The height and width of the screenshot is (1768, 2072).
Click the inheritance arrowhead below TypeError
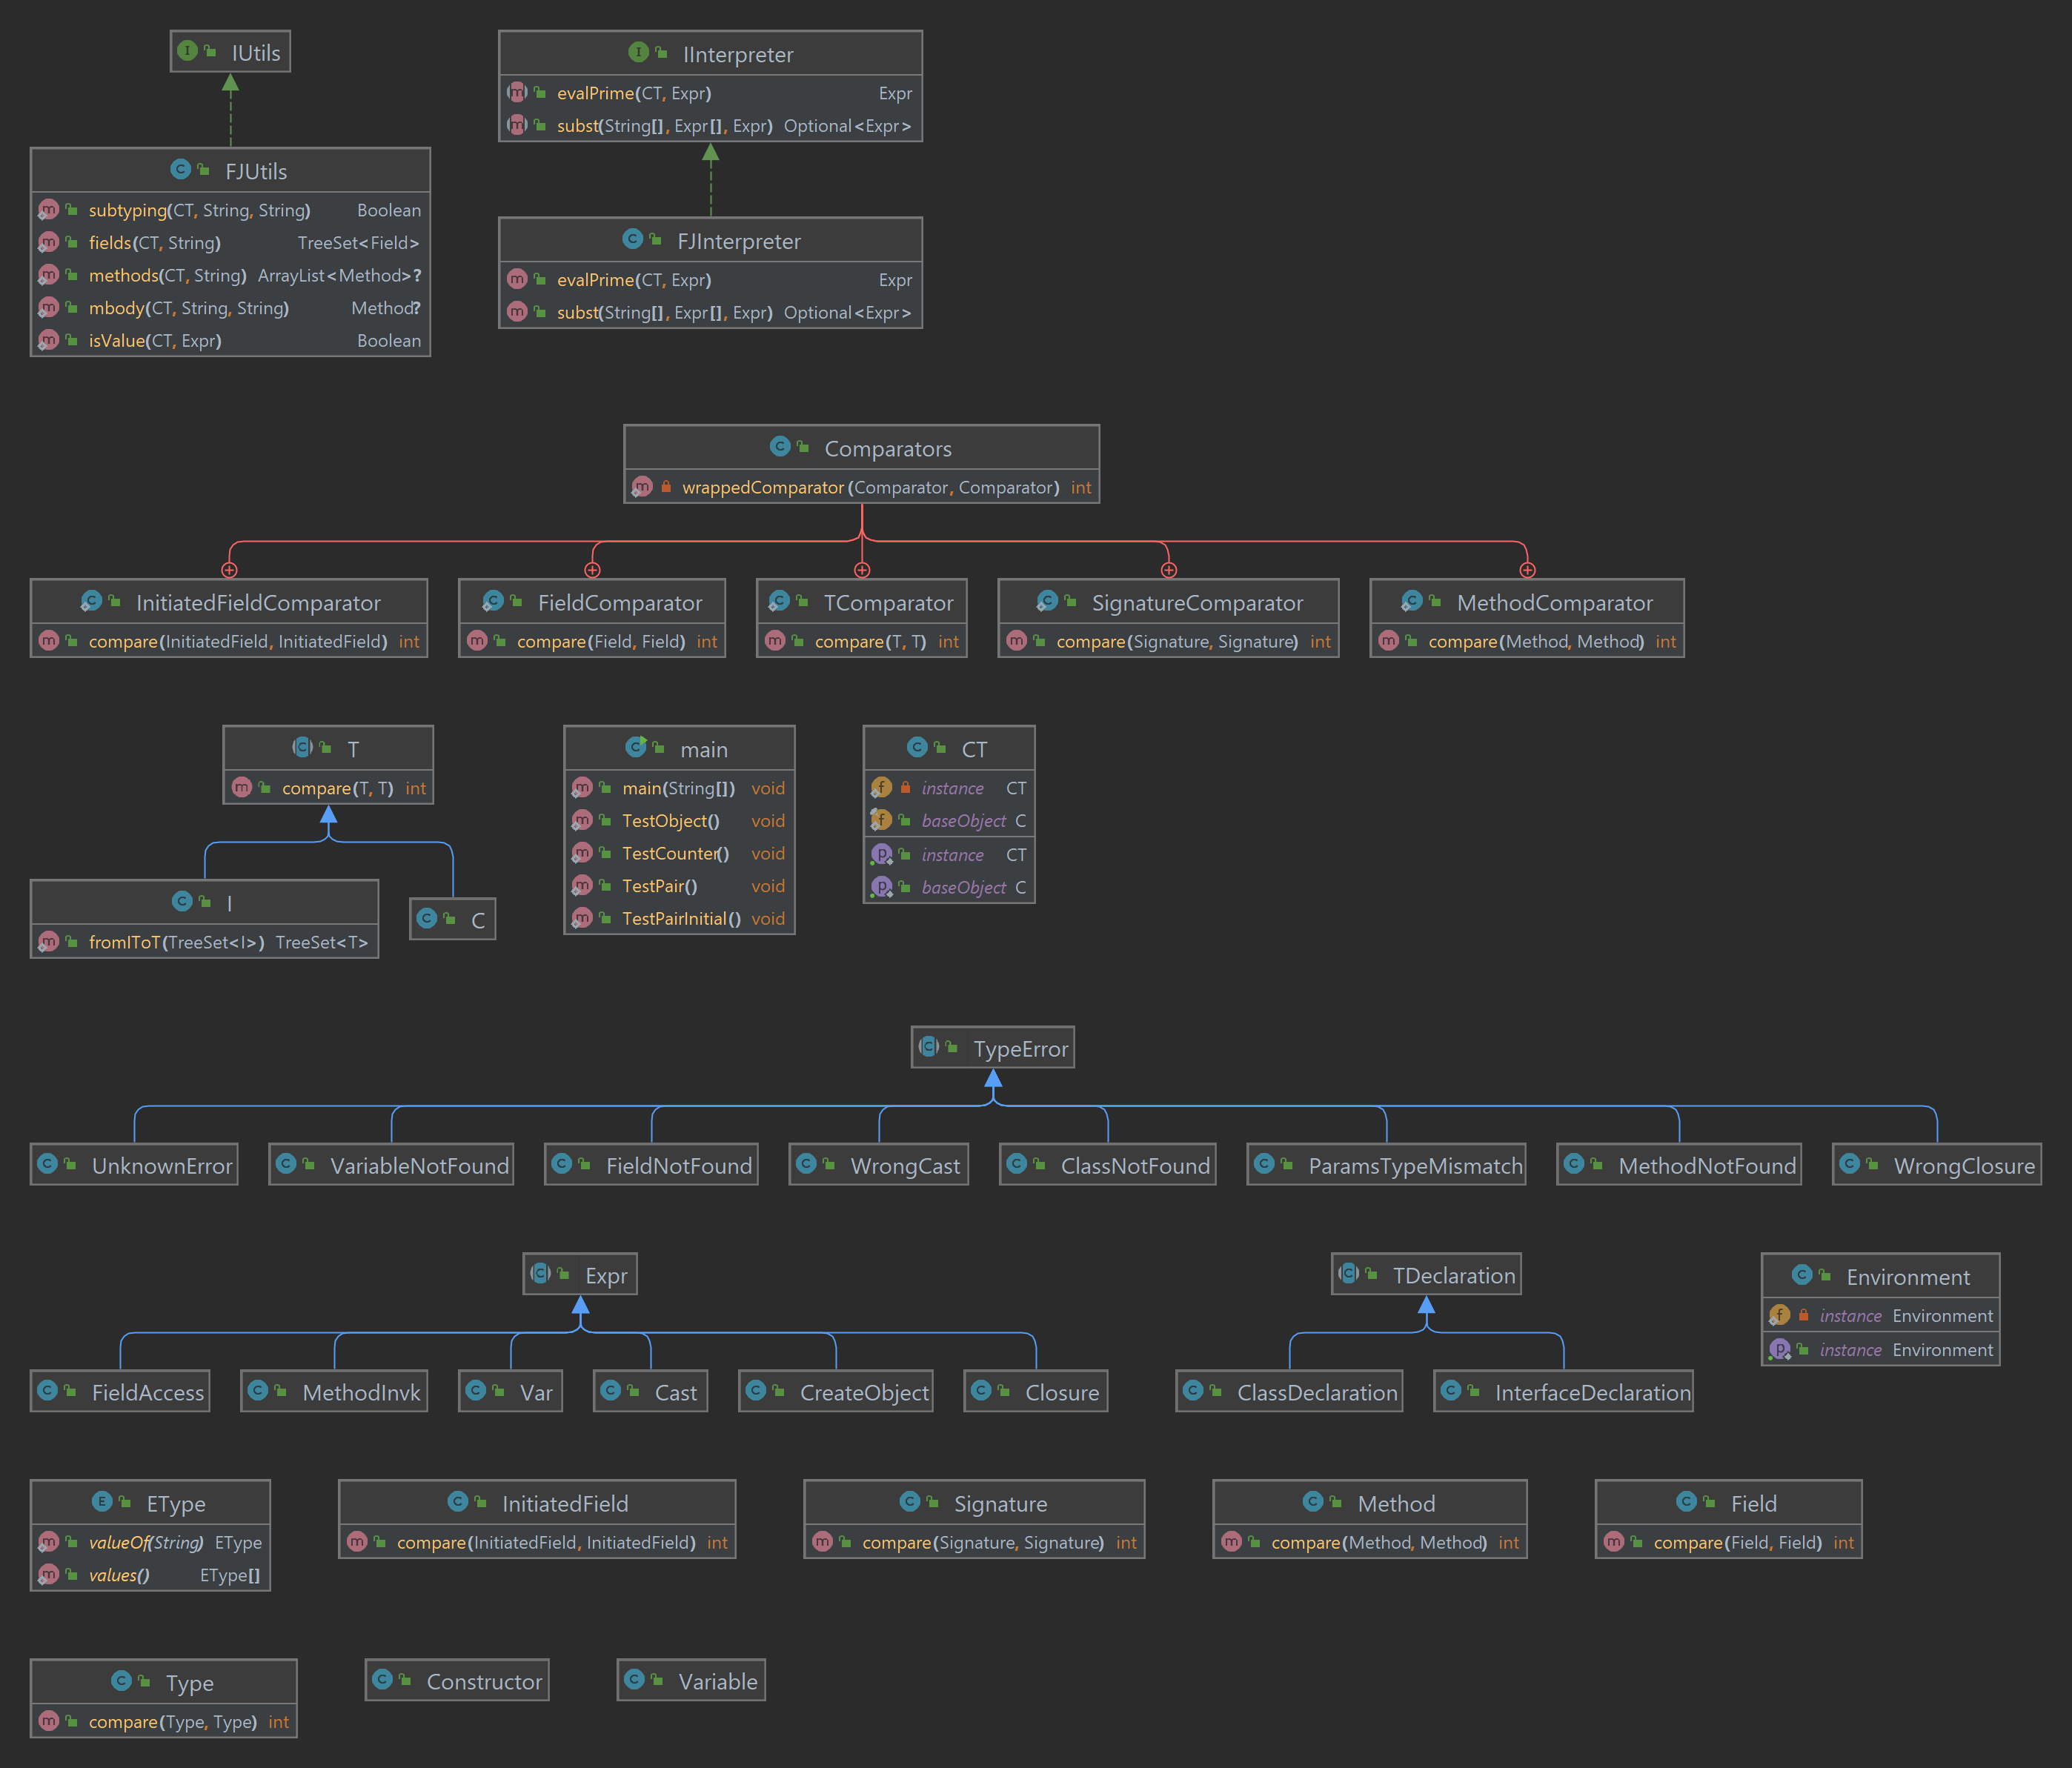pyautogui.click(x=993, y=1078)
